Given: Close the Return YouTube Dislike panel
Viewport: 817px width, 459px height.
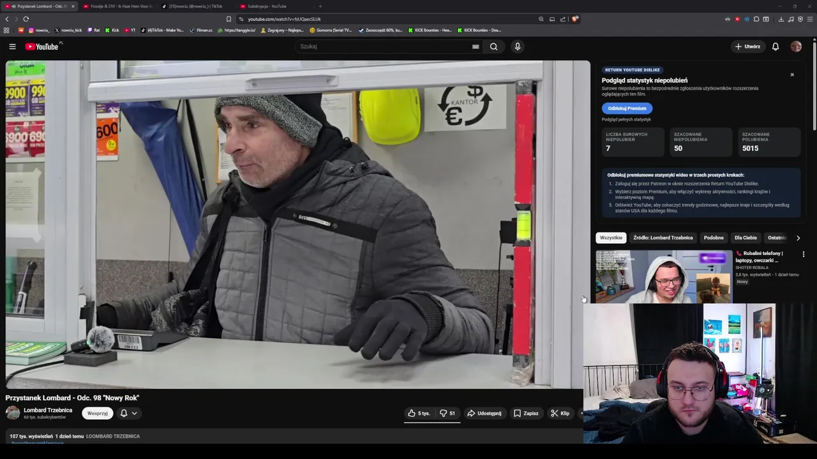Looking at the screenshot, I should pos(792,75).
